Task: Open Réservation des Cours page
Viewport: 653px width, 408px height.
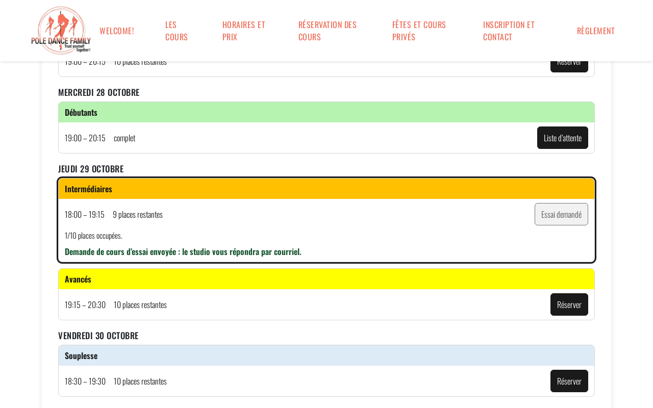Action: (328, 31)
